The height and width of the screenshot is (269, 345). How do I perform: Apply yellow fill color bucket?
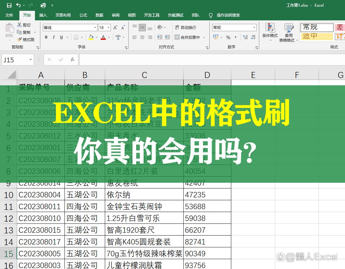[91, 37]
